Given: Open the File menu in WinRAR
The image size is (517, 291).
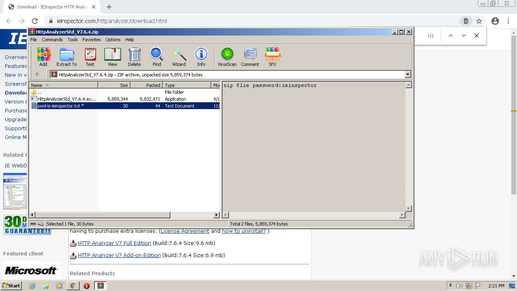Looking at the screenshot, I should tap(34, 40).
